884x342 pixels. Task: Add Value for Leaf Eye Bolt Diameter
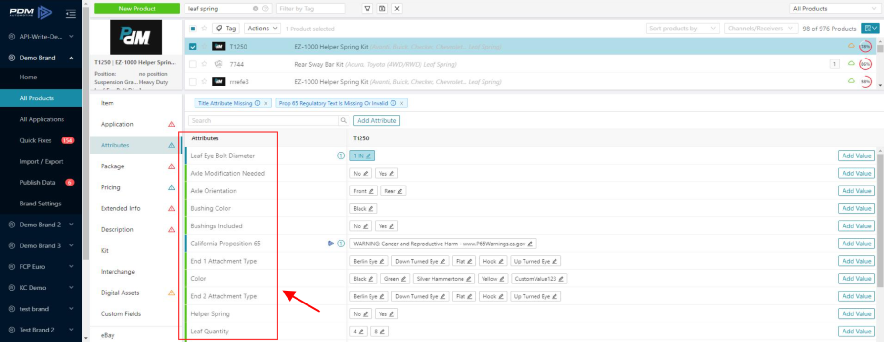(x=856, y=156)
